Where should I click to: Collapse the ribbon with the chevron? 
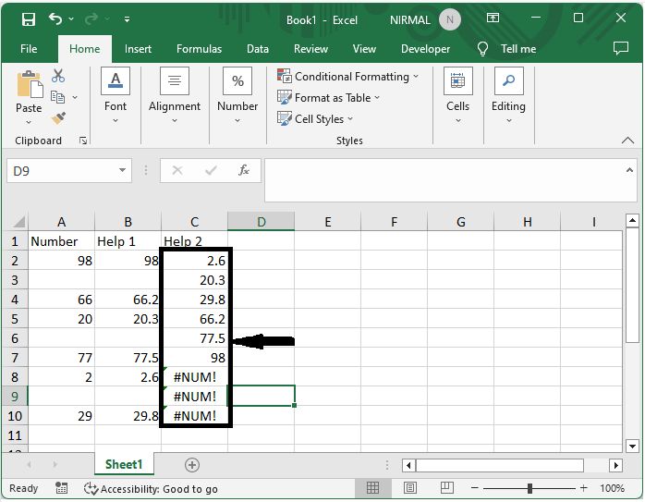coord(627,141)
